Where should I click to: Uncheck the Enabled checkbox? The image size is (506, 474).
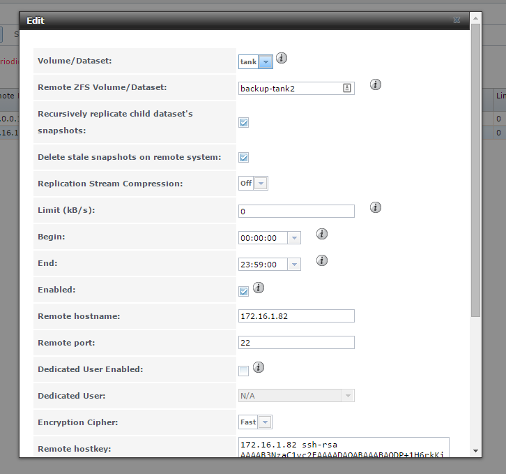pyautogui.click(x=244, y=291)
